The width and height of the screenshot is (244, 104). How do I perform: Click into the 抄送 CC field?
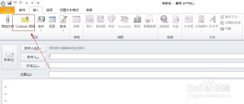146,65
